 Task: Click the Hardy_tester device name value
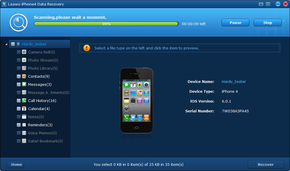(x=234, y=82)
